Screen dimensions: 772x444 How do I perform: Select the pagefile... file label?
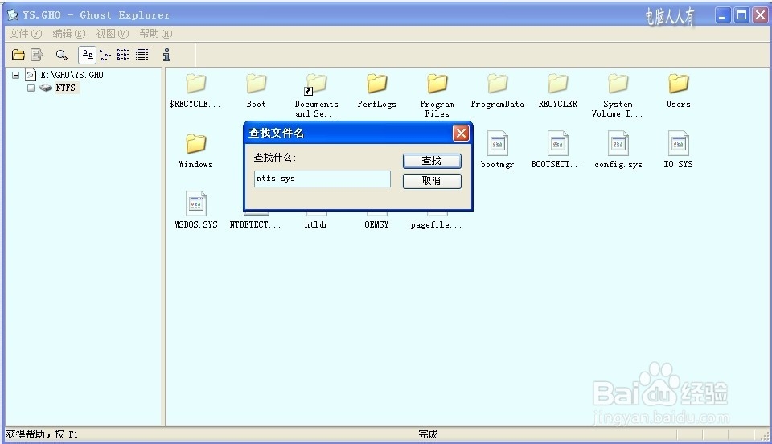click(x=436, y=225)
